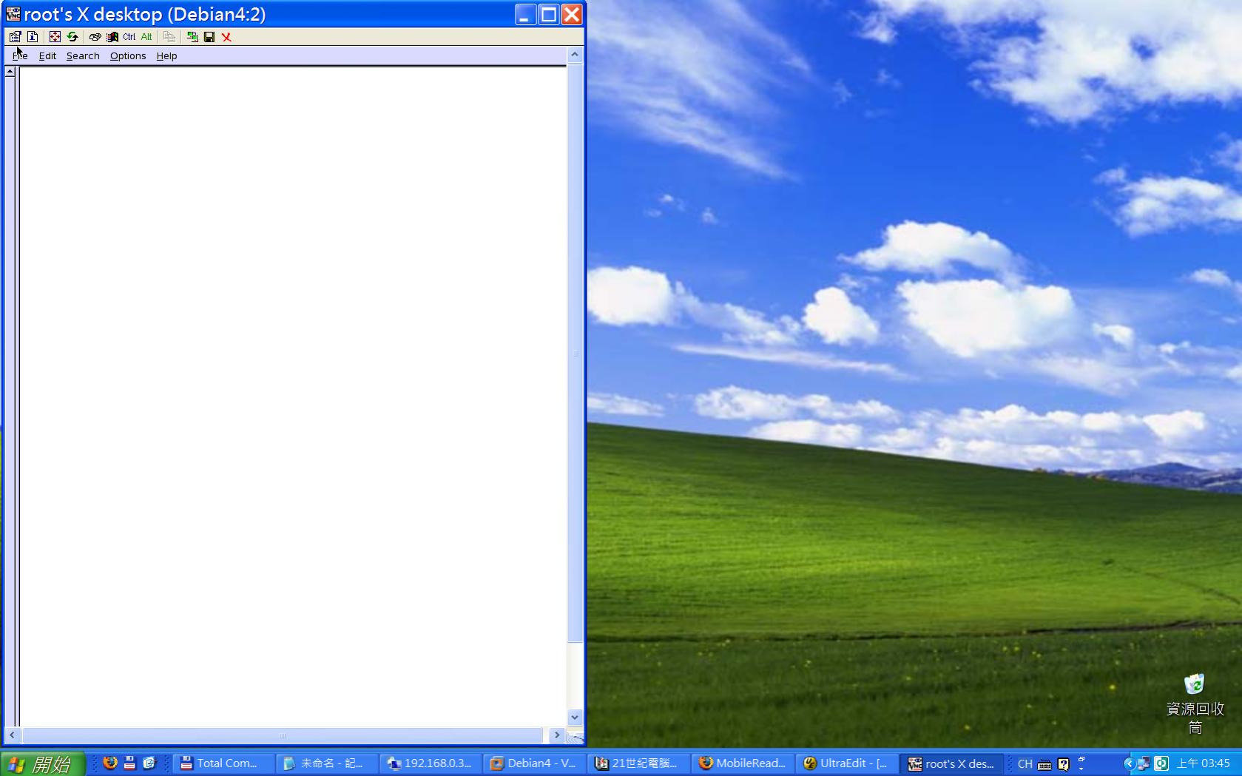Disconnect with the red X toolbar icon

tap(227, 36)
